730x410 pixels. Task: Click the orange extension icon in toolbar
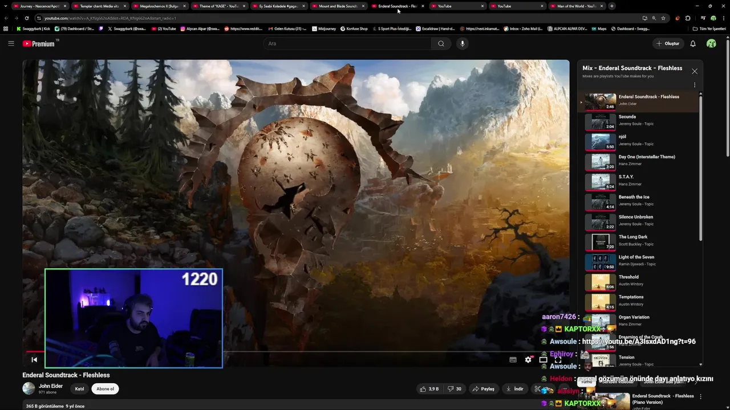(x=677, y=18)
